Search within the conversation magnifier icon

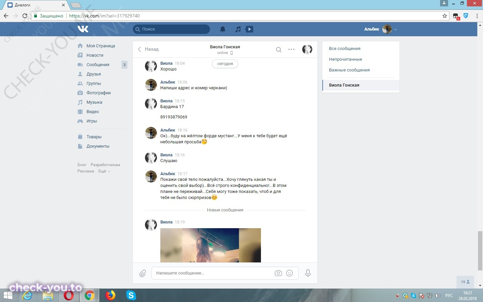pos(278,50)
